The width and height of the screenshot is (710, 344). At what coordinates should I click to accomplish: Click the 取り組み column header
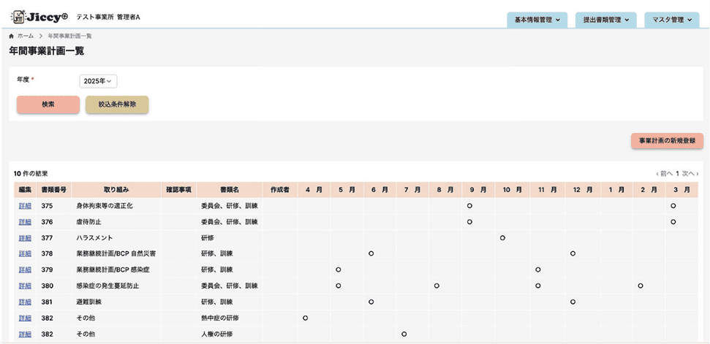coord(116,190)
